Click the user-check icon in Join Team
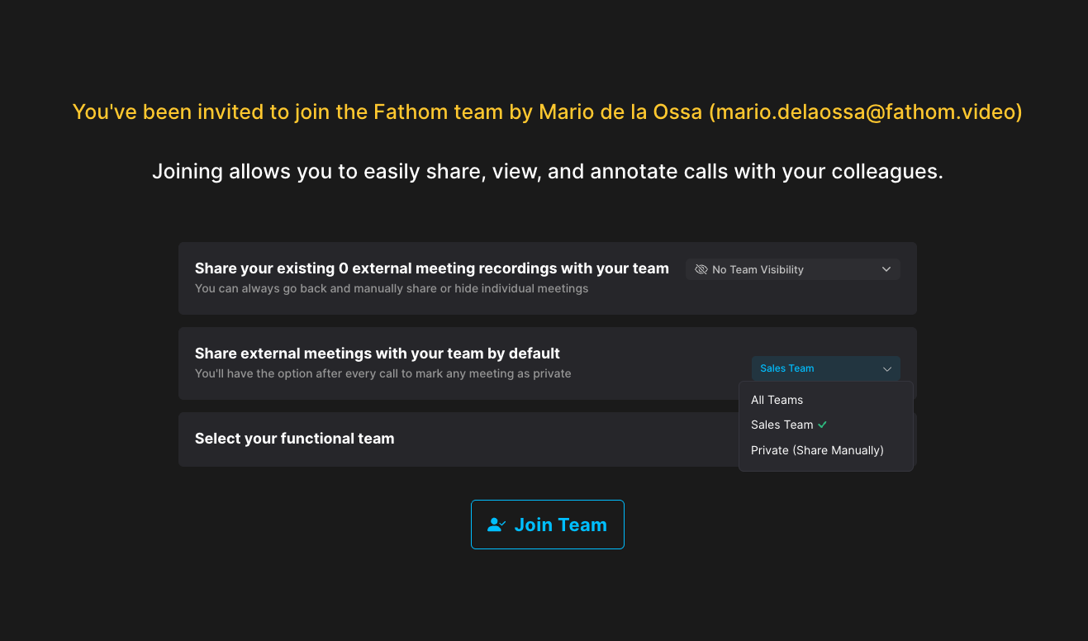 (x=496, y=525)
